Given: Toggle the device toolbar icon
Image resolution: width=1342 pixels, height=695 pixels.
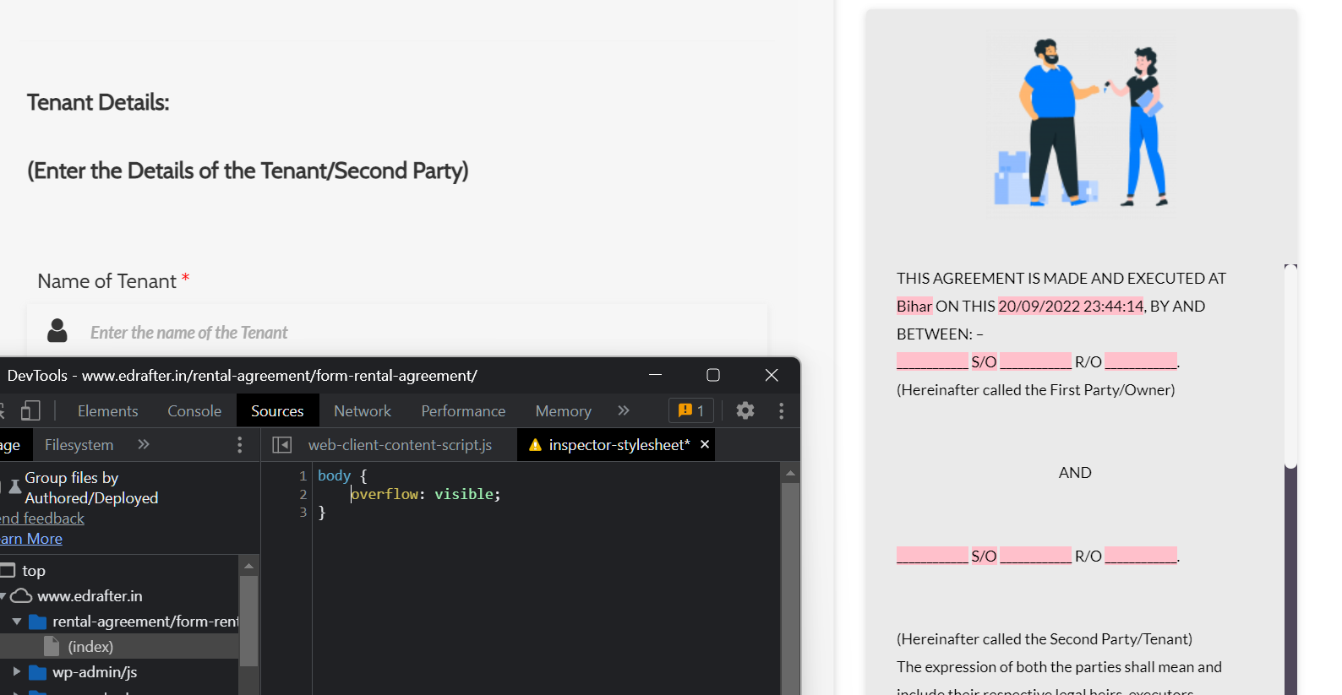Looking at the screenshot, I should pos(30,410).
